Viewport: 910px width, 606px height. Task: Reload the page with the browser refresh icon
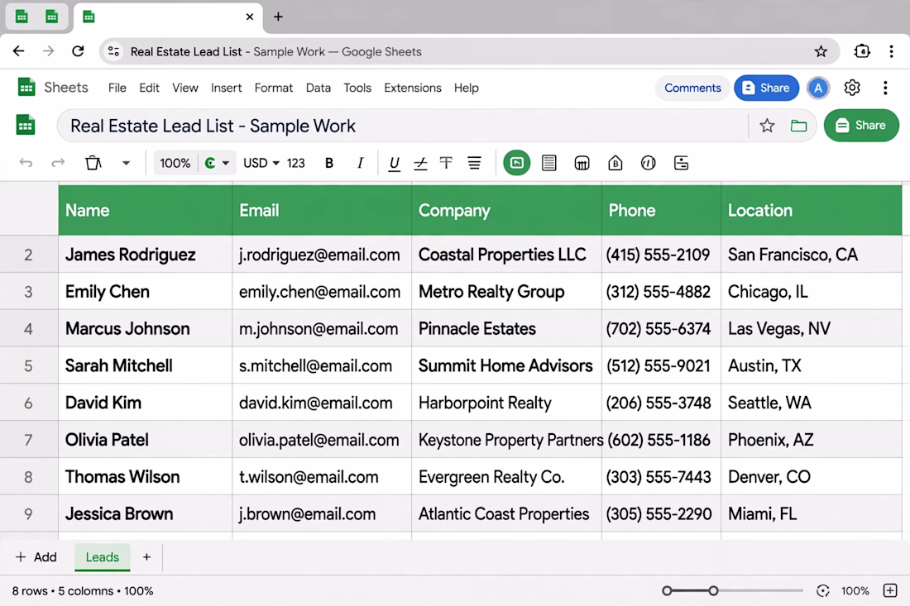coord(78,51)
